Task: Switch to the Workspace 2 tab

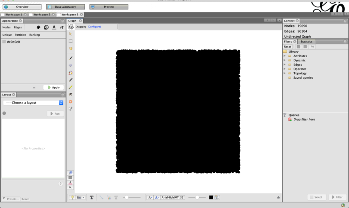Action: (x=42, y=15)
